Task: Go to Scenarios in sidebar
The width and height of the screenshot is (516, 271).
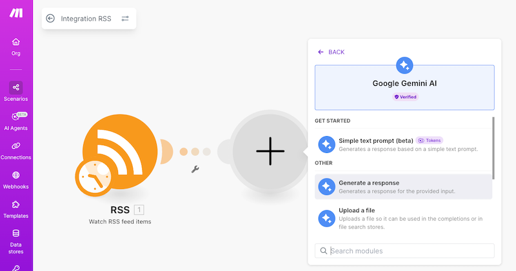Action: click(15, 91)
